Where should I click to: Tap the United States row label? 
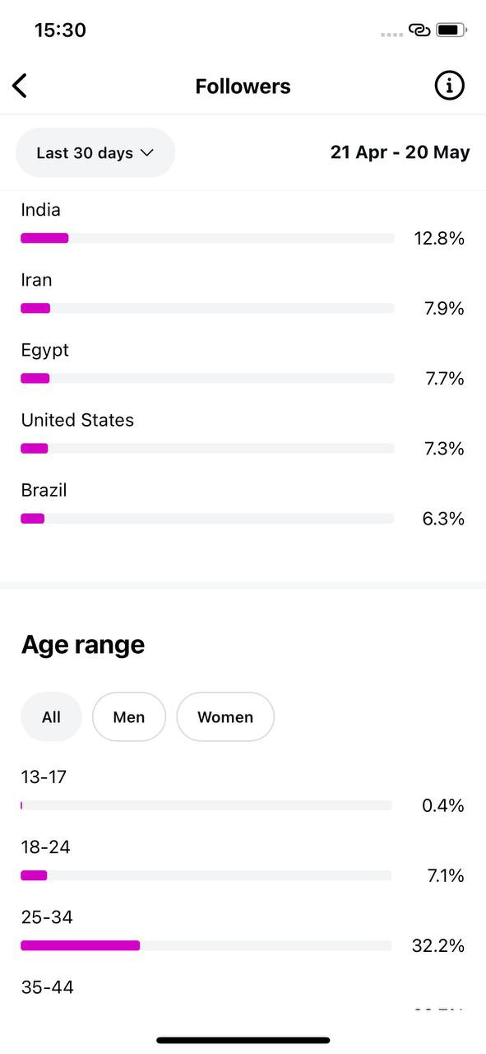coord(77,420)
